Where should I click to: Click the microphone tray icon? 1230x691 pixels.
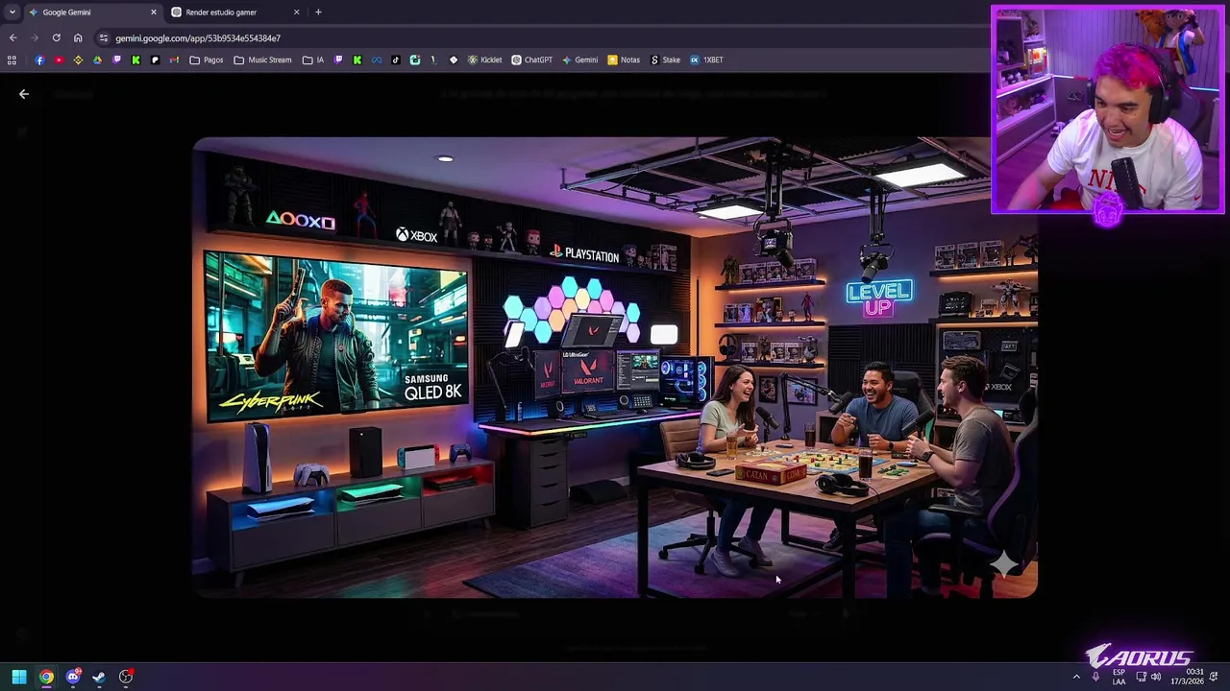tap(1095, 677)
